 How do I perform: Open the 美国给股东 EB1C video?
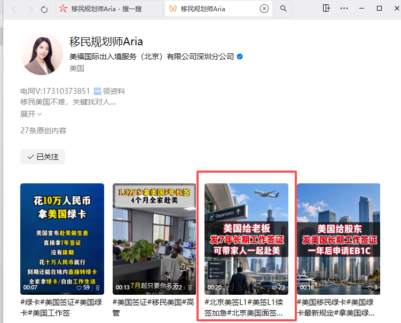[339, 239]
